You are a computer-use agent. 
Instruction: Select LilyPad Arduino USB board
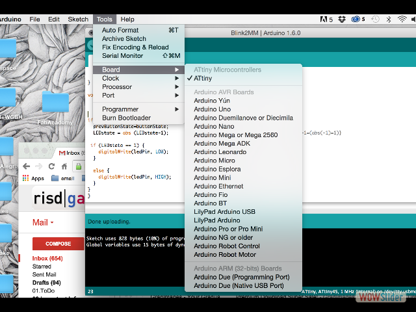pos(243,212)
